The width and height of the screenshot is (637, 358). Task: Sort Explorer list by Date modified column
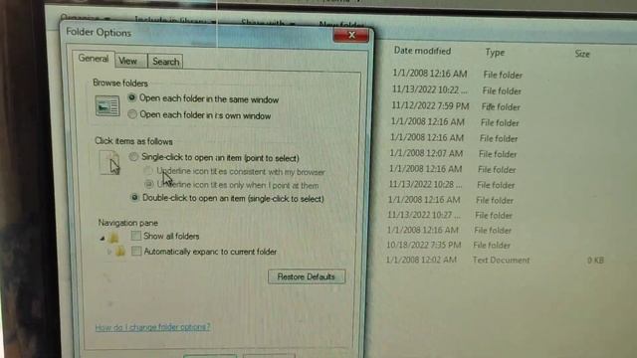tap(422, 51)
